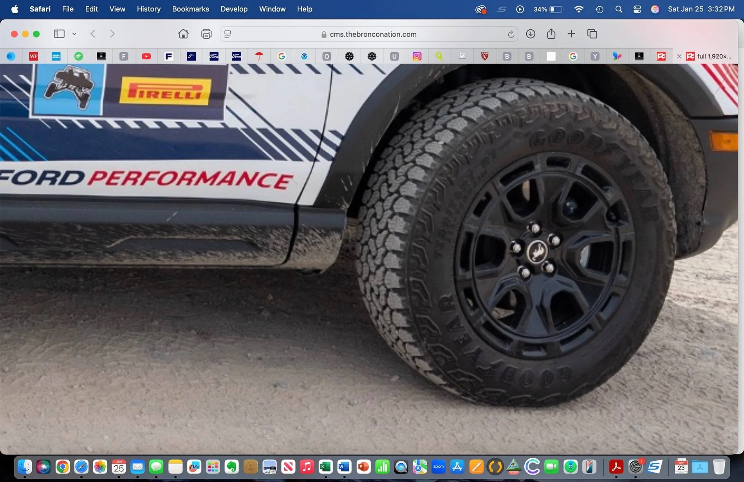744x482 pixels.
Task: Click the Print icon in the toolbar
Action: [x=206, y=34]
